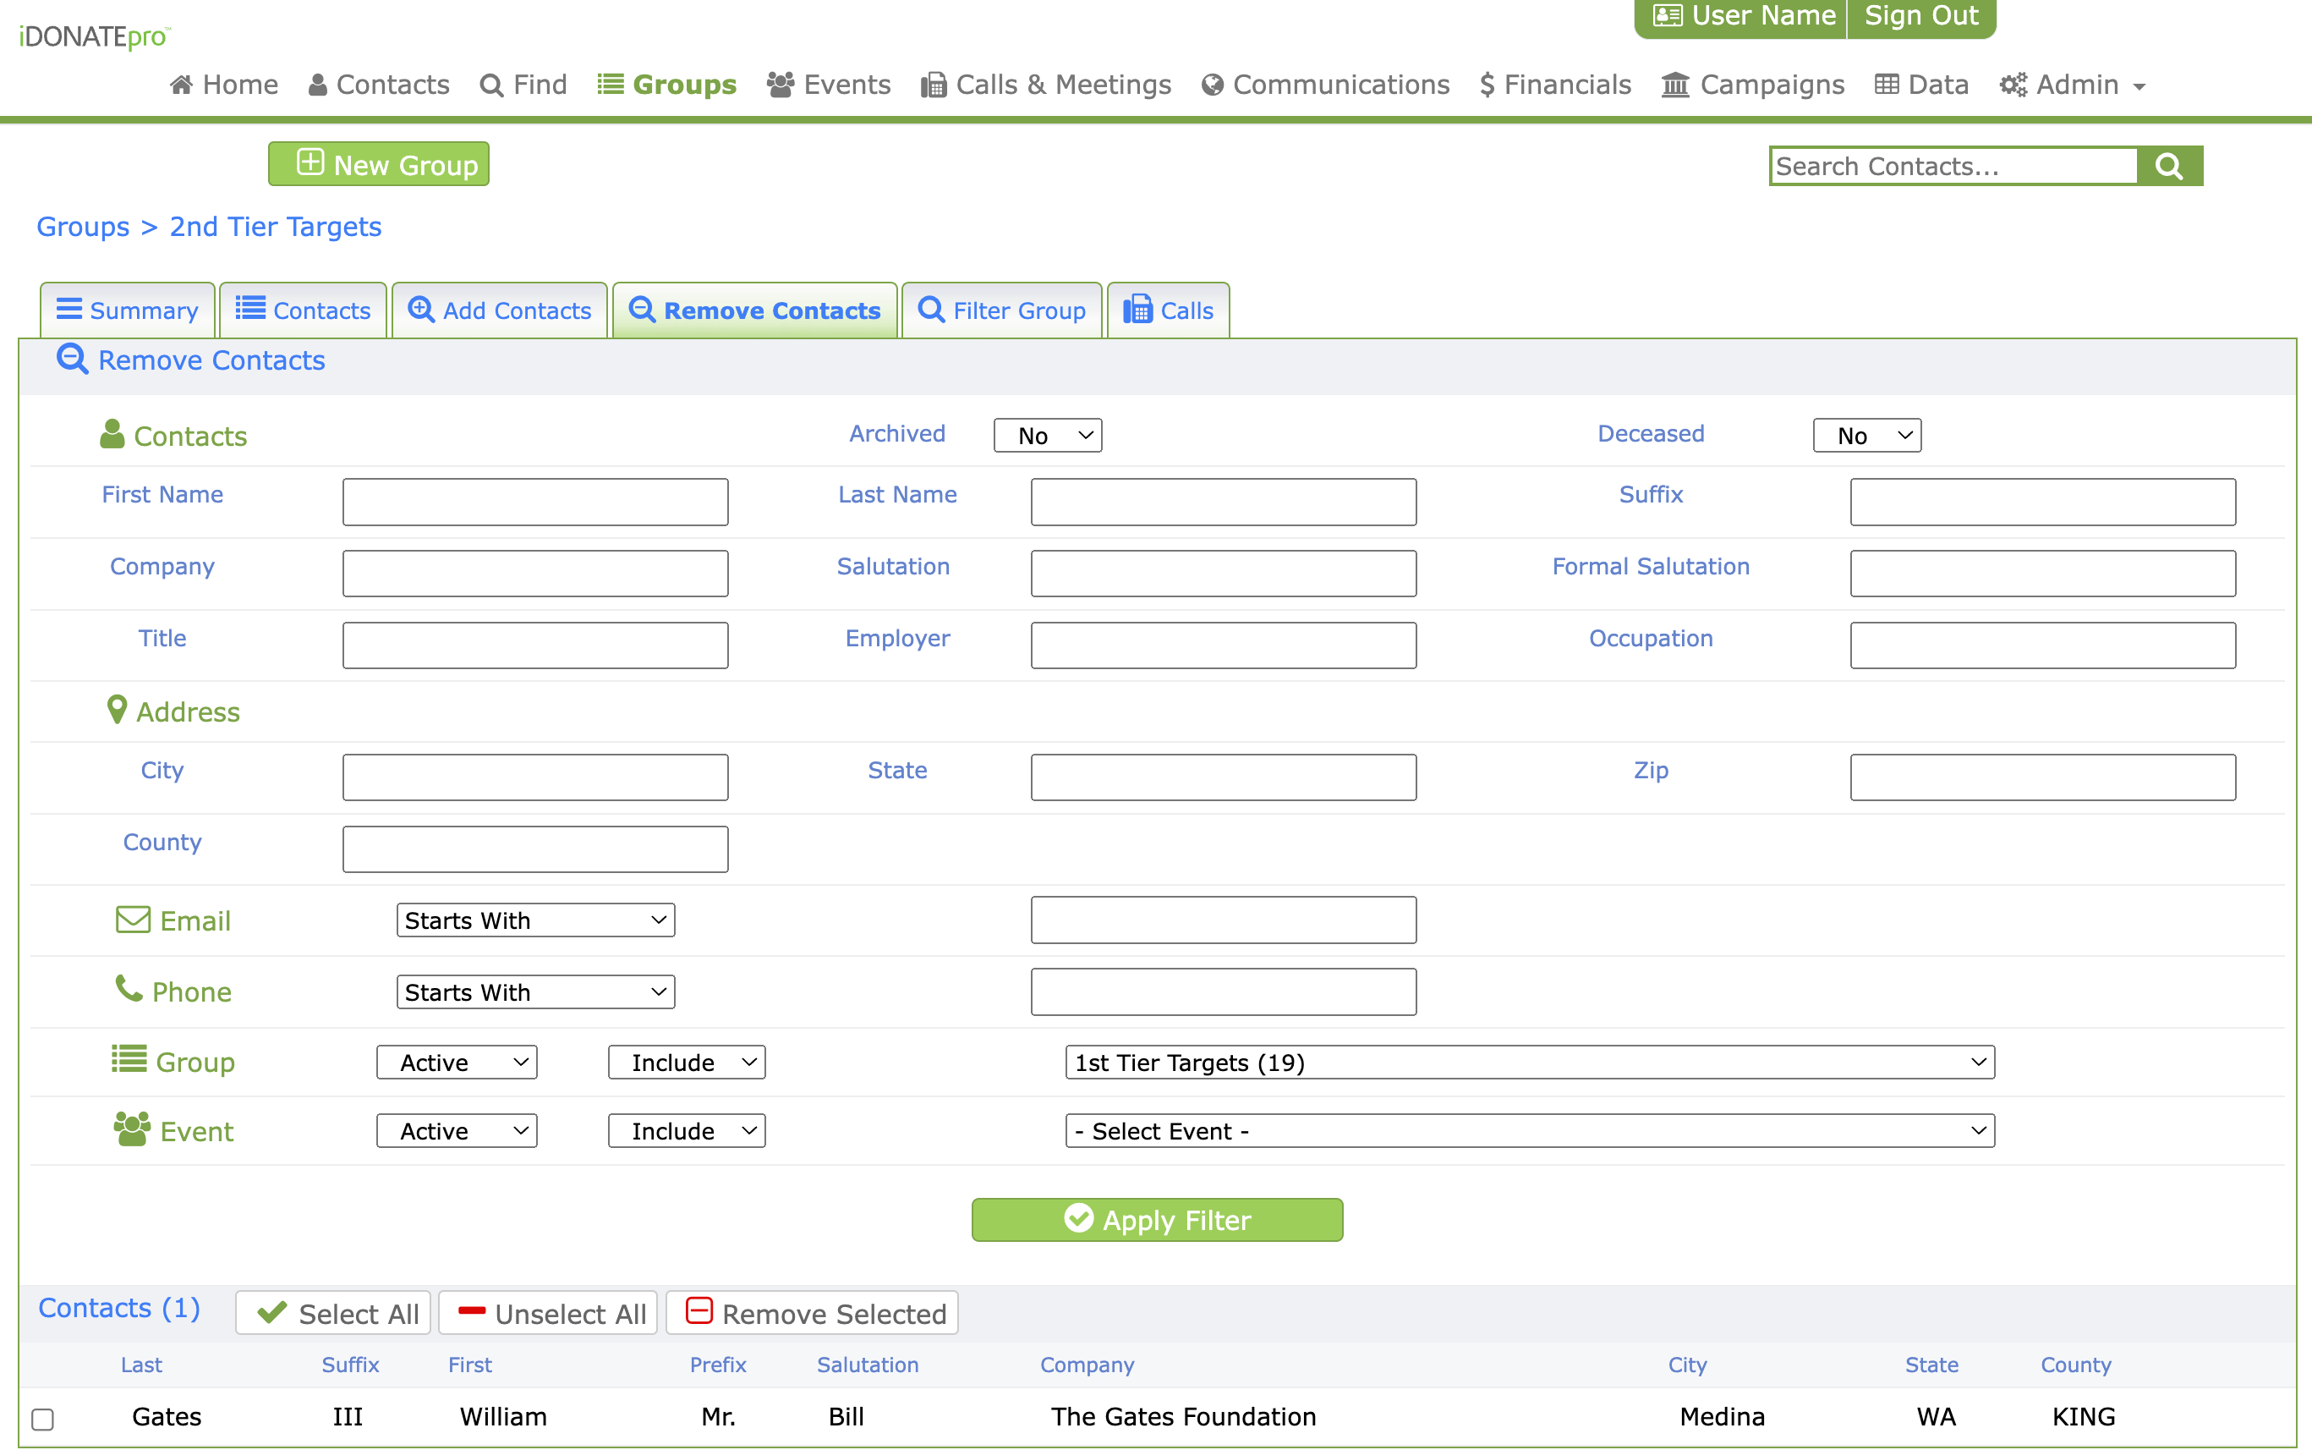Open the Group Active dropdown

tap(457, 1063)
